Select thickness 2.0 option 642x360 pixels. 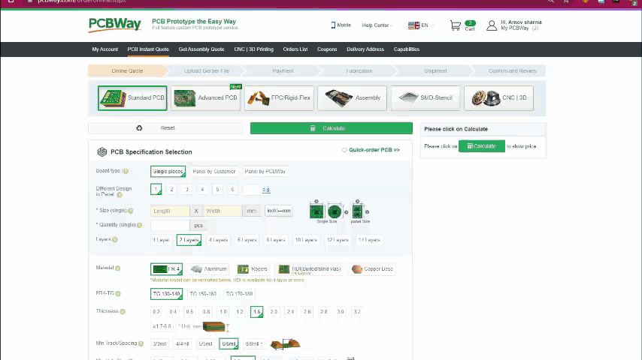pos(274,312)
